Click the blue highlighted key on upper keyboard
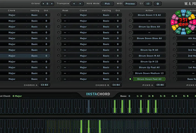Image resolution: width=196 pixels, height=133 pixels. pos(89,106)
